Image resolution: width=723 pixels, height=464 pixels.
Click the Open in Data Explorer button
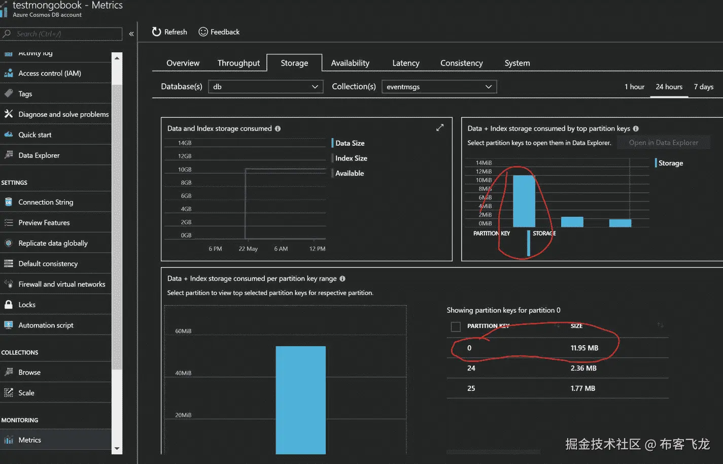click(x=663, y=143)
